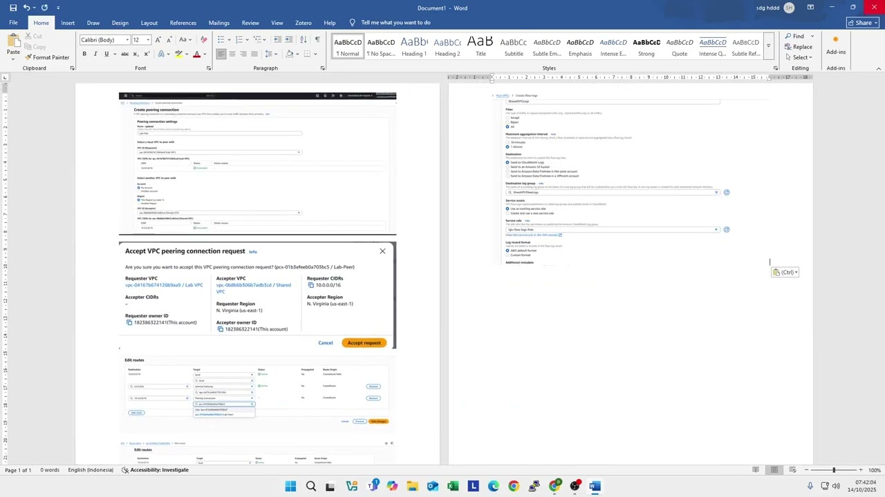Screen dimensions: 885x497
Task: Toggle Italic formatting
Action: (95, 54)
